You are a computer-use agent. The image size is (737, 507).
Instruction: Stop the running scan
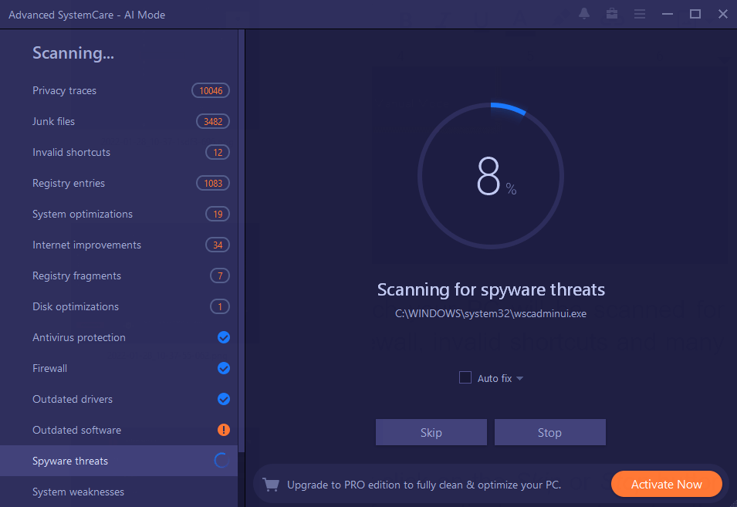pyautogui.click(x=550, y=432)
